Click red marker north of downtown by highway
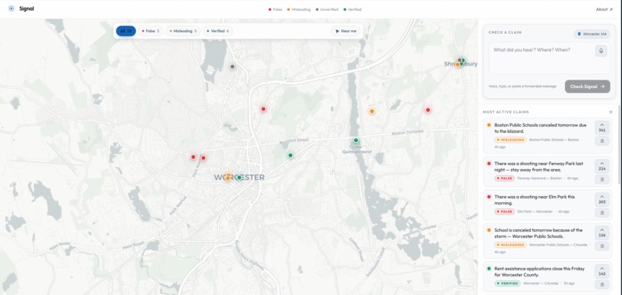Viewport: 622px width, 295px height. 263,109
